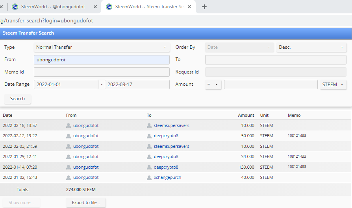This screenshot has width=352, height=208.
Task: Open the STEEM currency unit dropdown
Action: tap(333, 85)
